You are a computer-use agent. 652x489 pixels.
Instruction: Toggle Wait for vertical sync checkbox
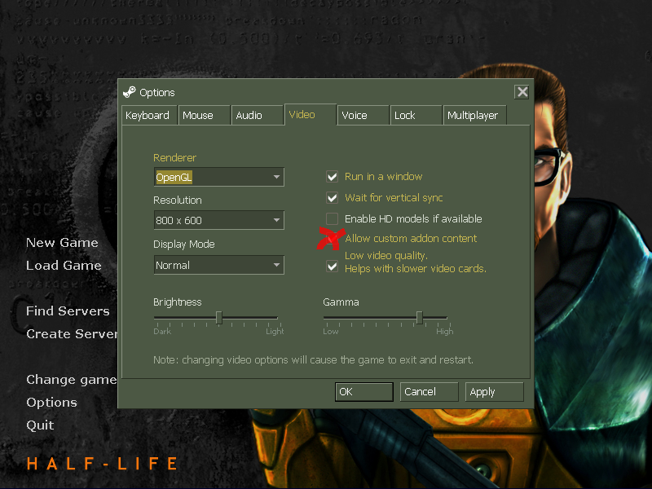[332, 197]
